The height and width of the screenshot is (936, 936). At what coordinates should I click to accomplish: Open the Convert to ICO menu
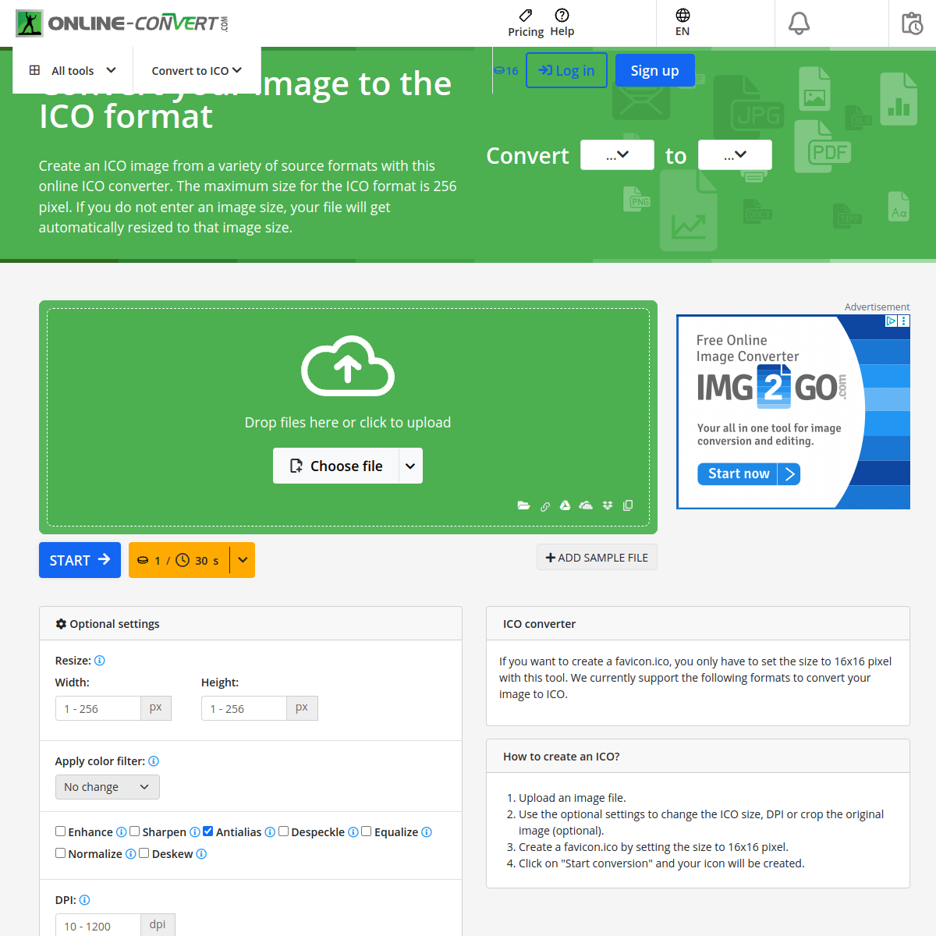[x=197, y=70]
